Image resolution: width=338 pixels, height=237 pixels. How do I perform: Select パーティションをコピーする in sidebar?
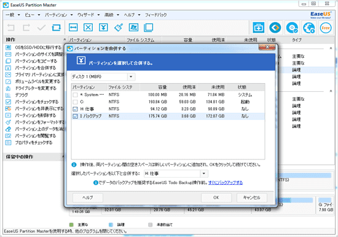click(36, 61)
